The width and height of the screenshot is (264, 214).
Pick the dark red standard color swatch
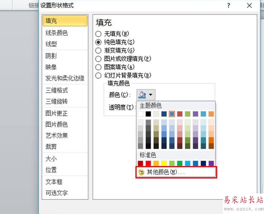click(141, 163)
